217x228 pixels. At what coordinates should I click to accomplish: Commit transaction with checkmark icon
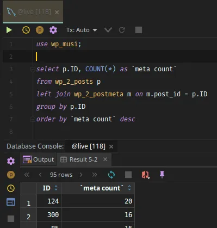108,30
